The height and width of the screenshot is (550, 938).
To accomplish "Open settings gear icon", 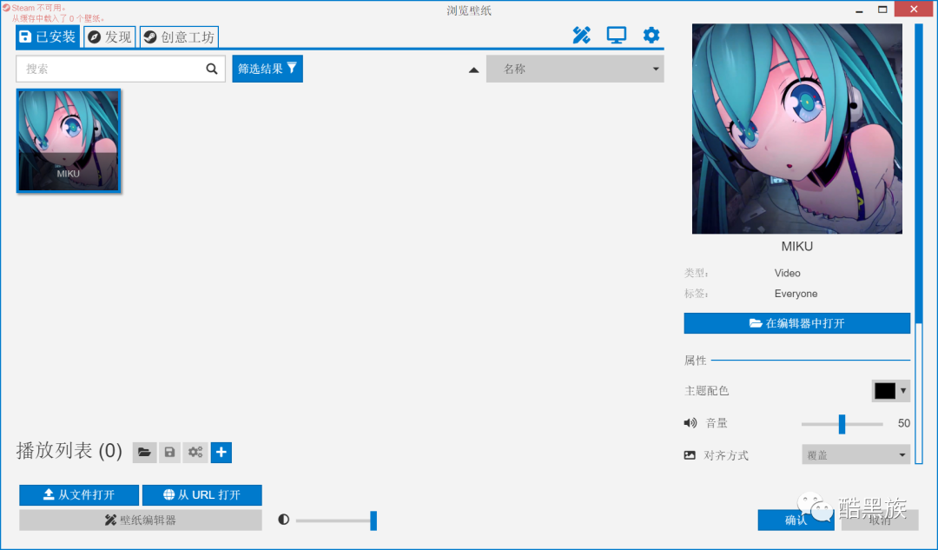I will [651, 36].
